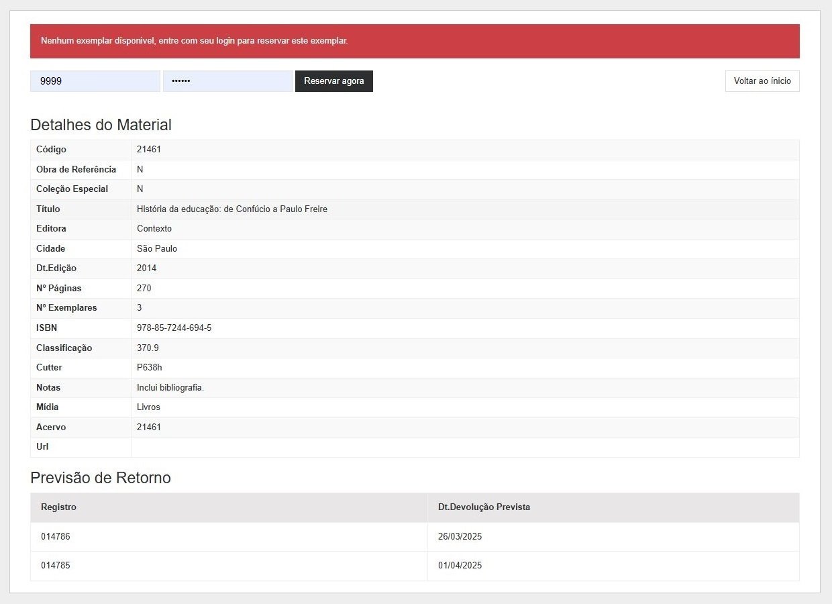The height and width of the screenshot is (604, 832).
Task: Click the Cutter value P638h
Action: tap(149, 368)
